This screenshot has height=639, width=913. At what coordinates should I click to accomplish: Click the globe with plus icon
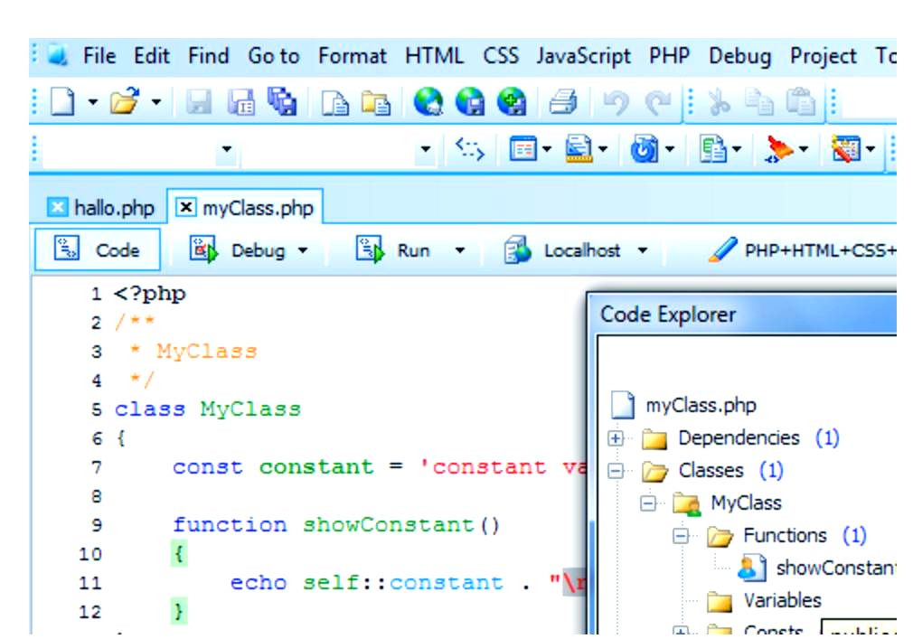click(x=512, y=101)
